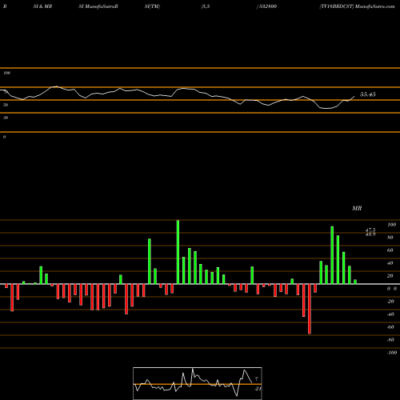Click the MR axis label 40
The height and width of the screenshot is (400, 400).
390,263
